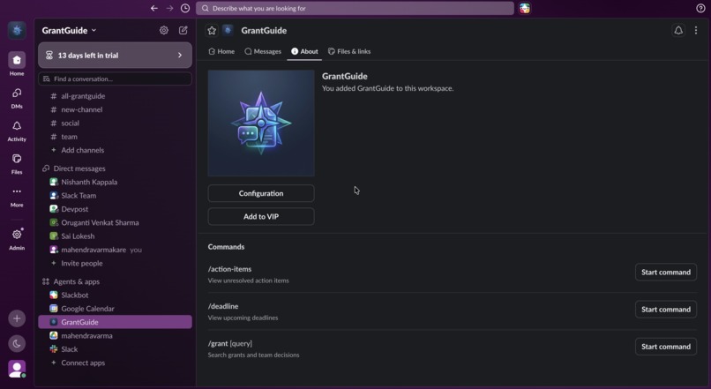Image resolution: width=711 pixels, height=389 pixels.
Task: Click the mahendravarma app icon
Action: tap(54, 335)
